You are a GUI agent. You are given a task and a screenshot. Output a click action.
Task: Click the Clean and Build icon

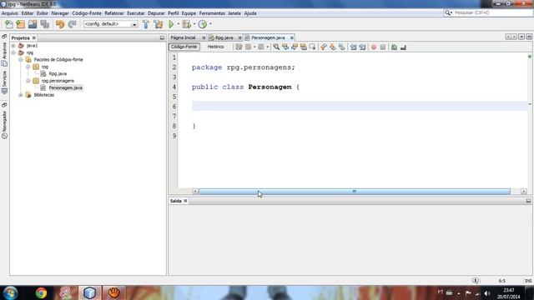(x=158, y=24)
